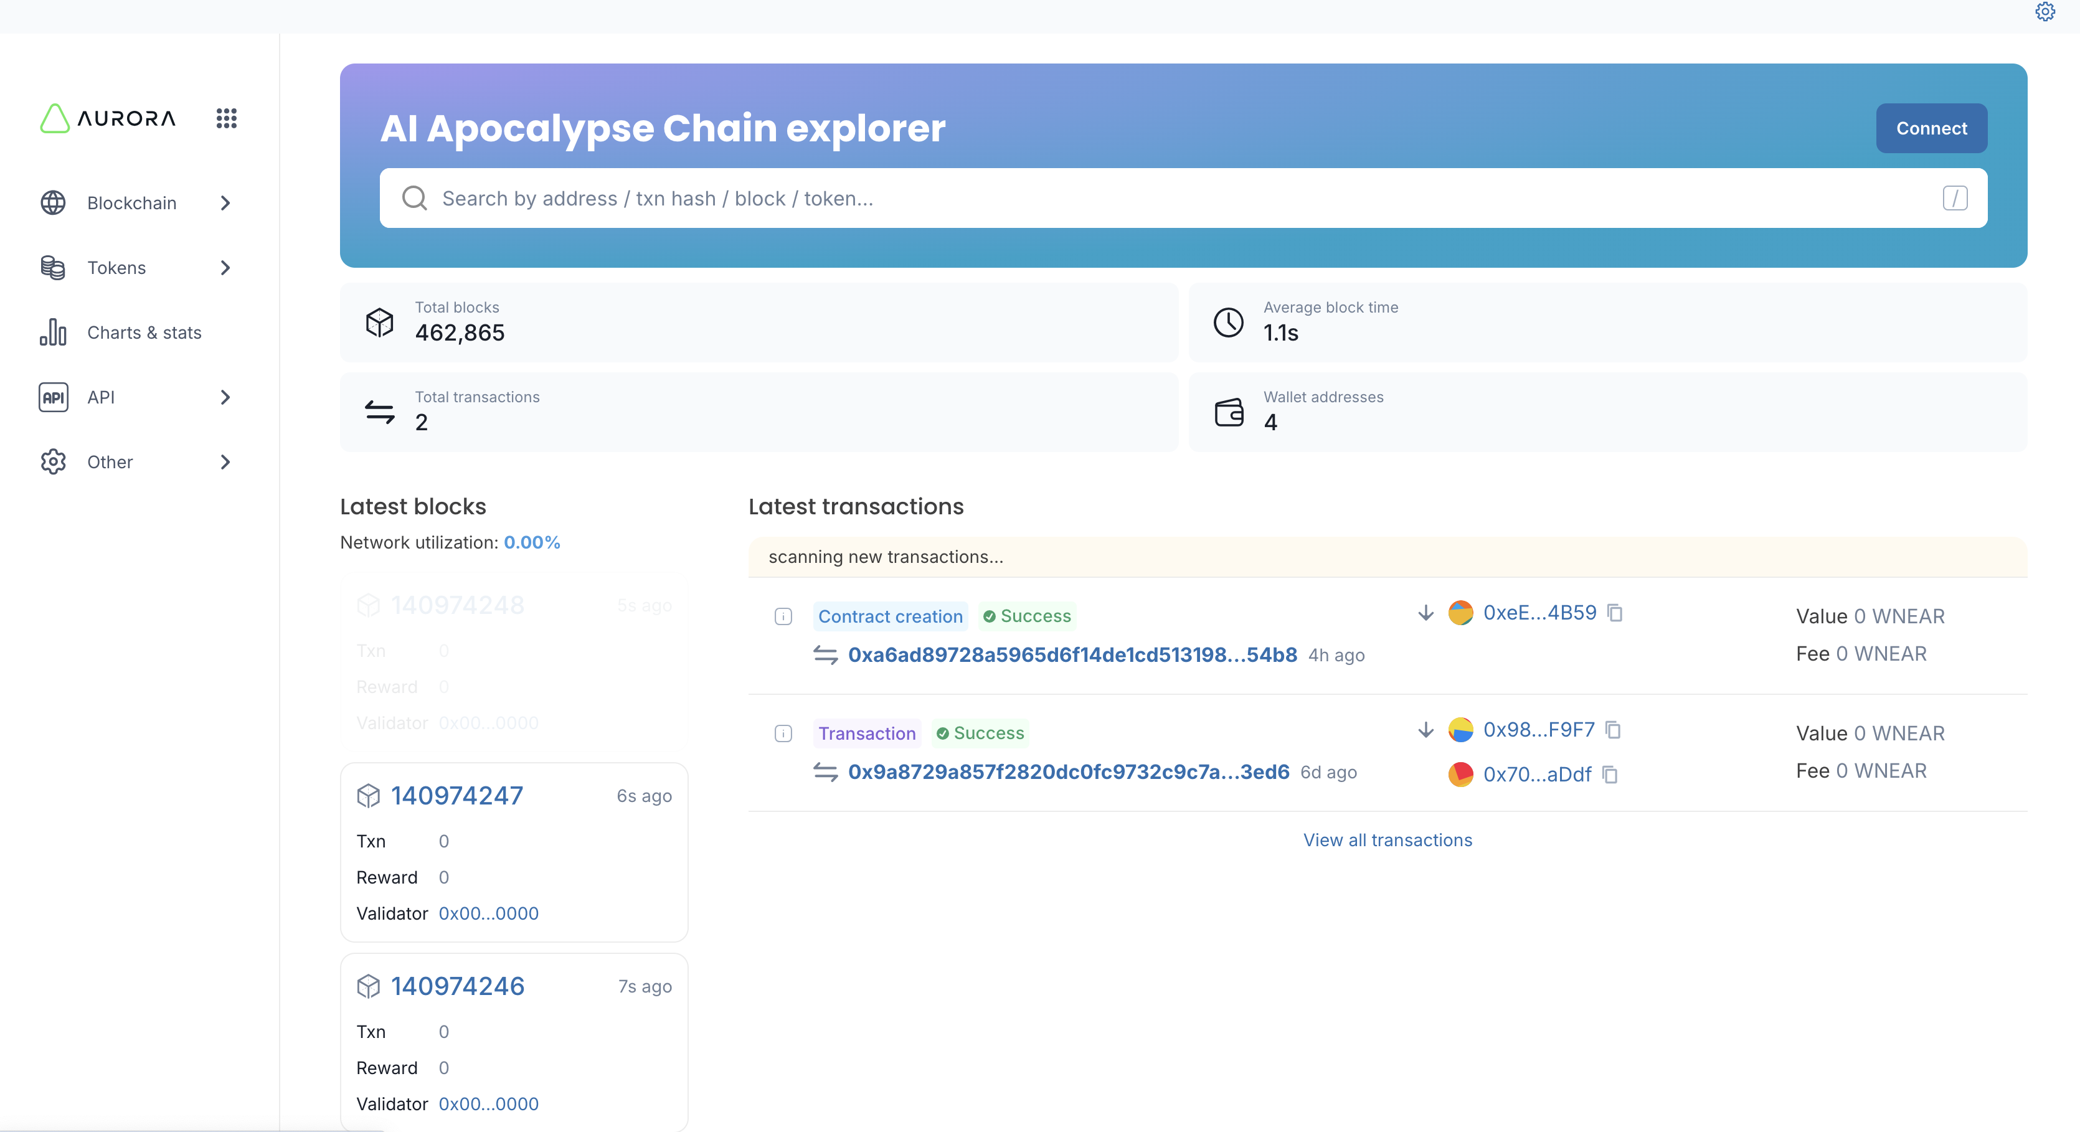The width and height of the screenshot is (2080, 1132).
Task: Expand the Blockchain menu chevron
Action: pyautogui.click(x=225, y=204)
